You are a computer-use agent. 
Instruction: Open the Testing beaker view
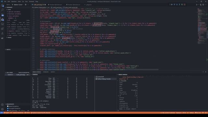(2, 33)
